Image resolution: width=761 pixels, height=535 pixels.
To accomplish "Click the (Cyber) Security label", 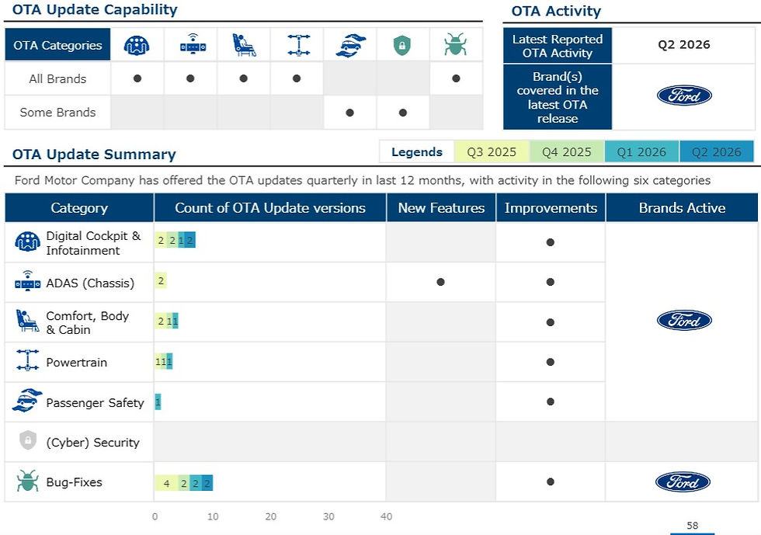I will (92, 443).
